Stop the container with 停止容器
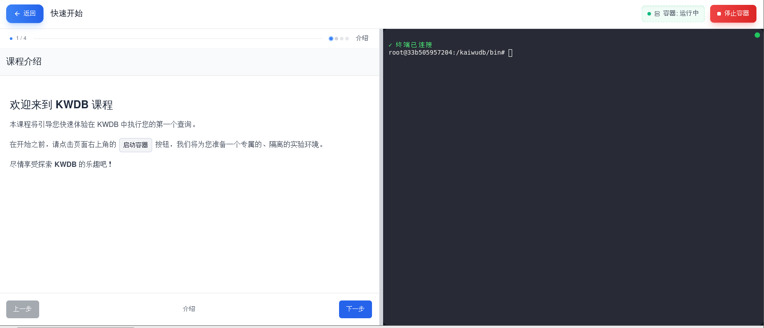The width and height of the screenshot is (764, 328). pyautogui.click(x=733, y=14)
